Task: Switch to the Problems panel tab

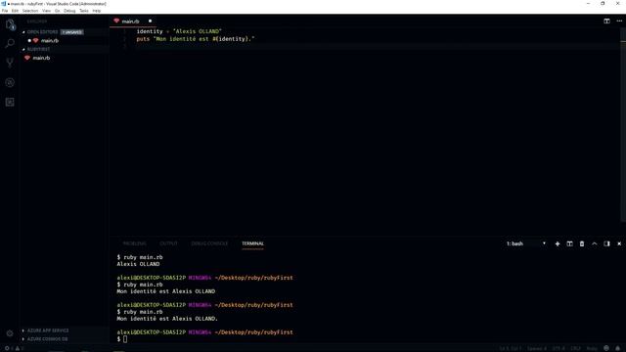Action: point(135,243)
